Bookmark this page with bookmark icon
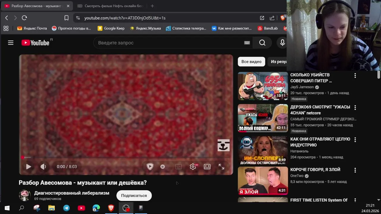Viewport: 381px width, 214px height. click(66, 18)
